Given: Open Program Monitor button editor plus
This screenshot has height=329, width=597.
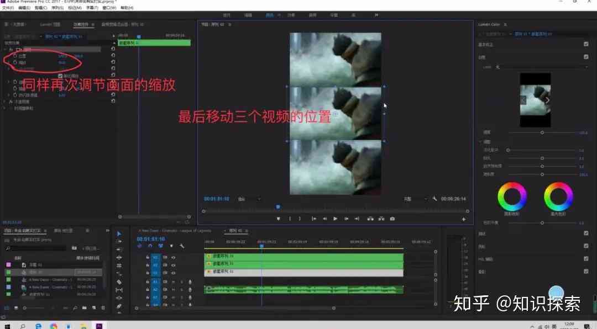Looking at the screenshot, I should click(x=463, y=219).
